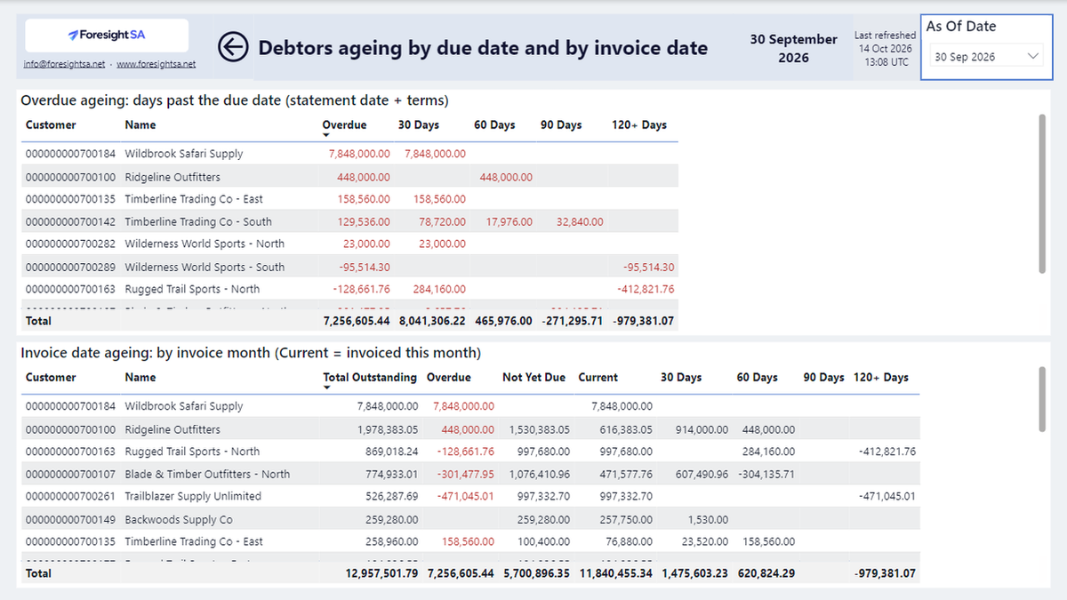The width and height of the screenshot is (1067, 600).
Task: Select Timberline Trading Co - South row
Action: (351, 221)
